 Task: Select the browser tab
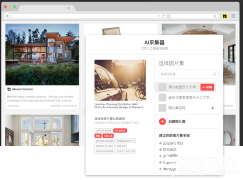click(x=47, y=8)
